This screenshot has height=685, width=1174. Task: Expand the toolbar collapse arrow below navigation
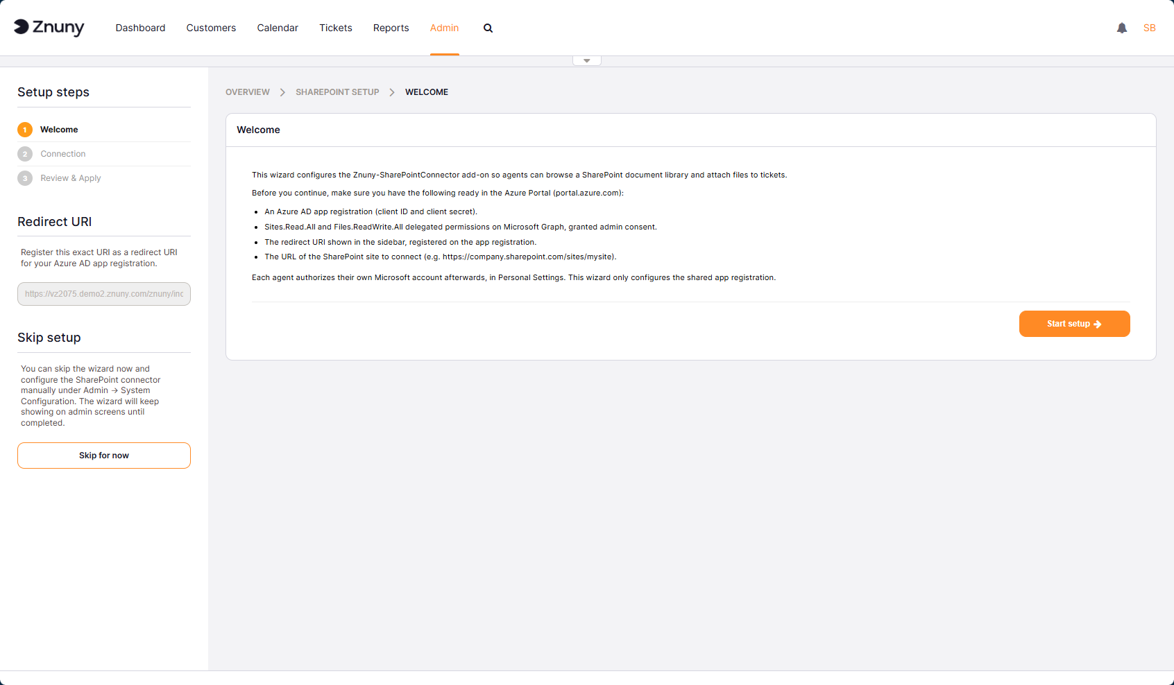(x=587, y=61)
